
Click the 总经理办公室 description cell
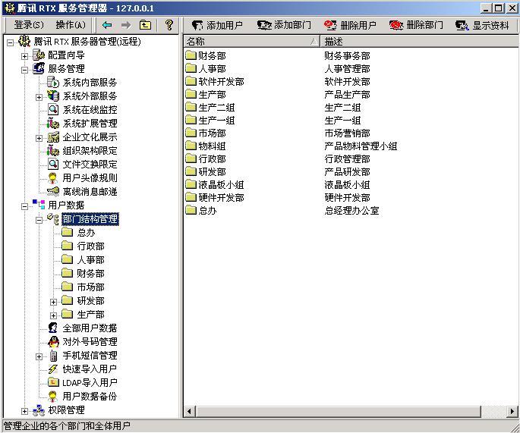point(352,210)
